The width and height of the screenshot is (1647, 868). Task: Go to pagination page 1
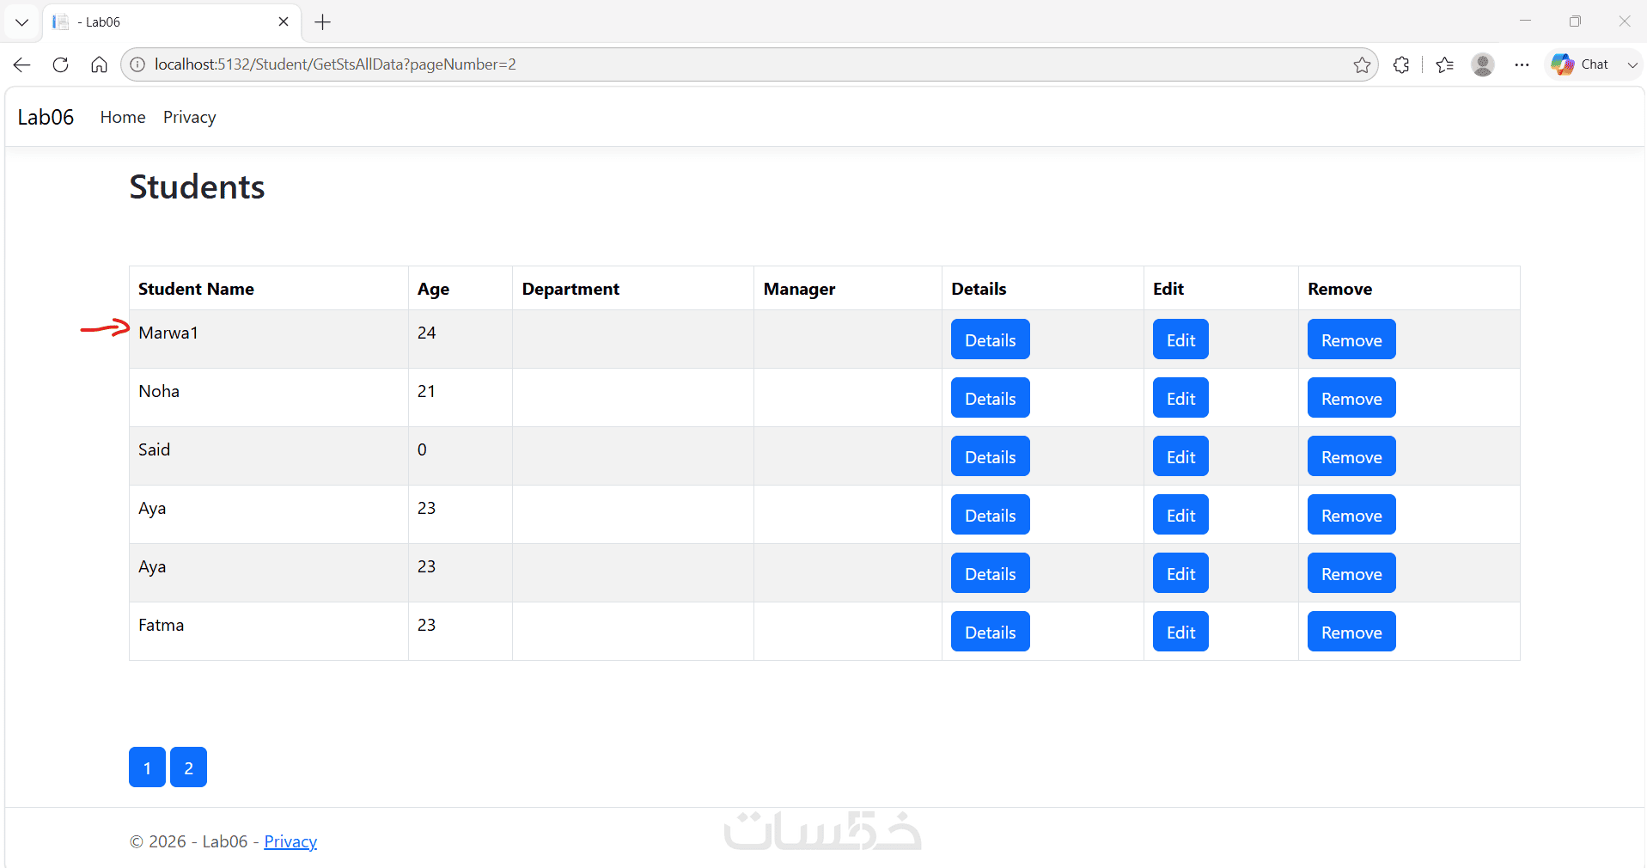coord(147,767)
